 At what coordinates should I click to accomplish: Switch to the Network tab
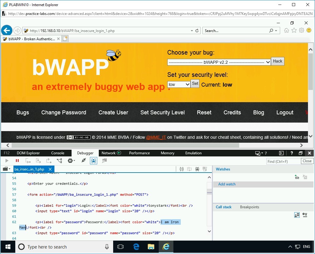tap(109, 153)
